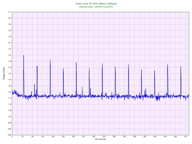Click the 510 tick on the time axis
This screenshot has width=192, height=144.
point(185,137)
